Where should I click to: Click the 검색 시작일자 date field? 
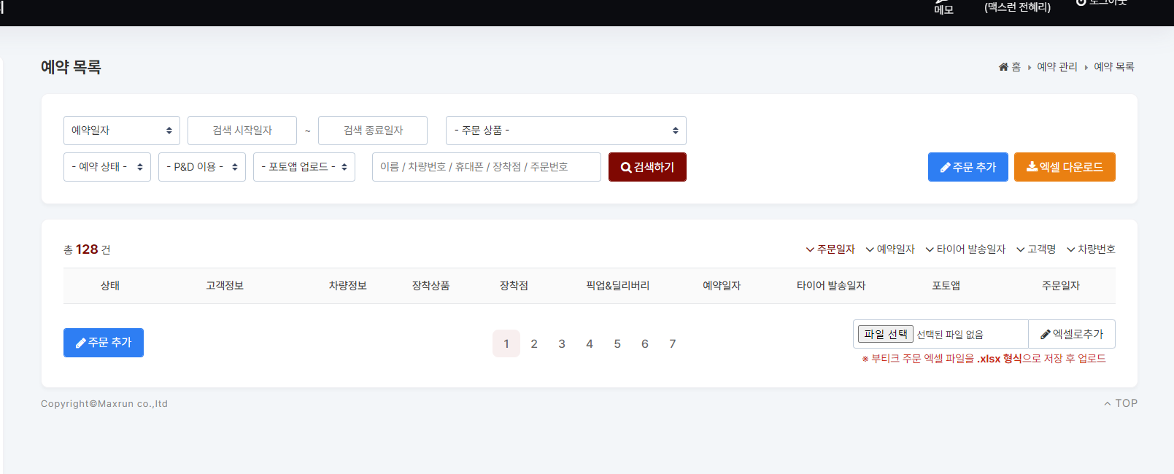point(242,131)
